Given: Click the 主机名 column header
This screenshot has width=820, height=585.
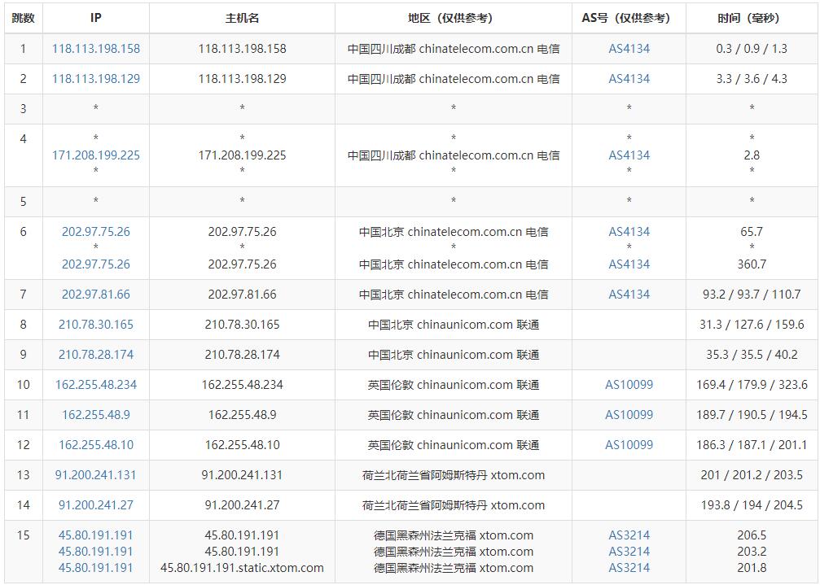Looking at the screenshot, I should click(x=242, y=18).
